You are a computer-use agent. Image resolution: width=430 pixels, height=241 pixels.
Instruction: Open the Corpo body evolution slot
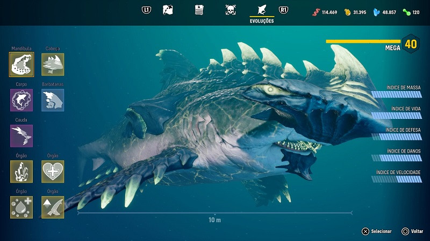(x=21, y=100)
